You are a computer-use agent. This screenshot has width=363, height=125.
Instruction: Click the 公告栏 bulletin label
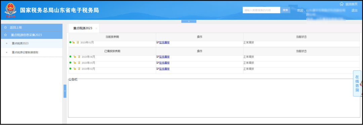coord(73,79)
